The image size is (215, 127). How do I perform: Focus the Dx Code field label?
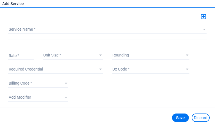click(121, 69)
